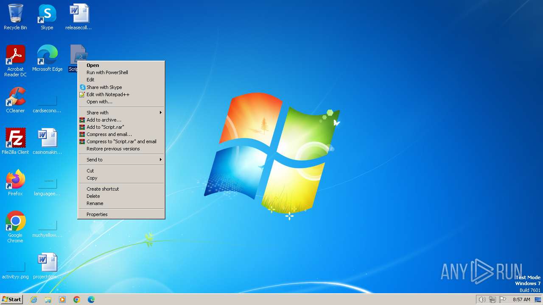Open Internet Explorer from the taskbar
The height and width of the screenshot is (305, 543).
coord(34,299)
